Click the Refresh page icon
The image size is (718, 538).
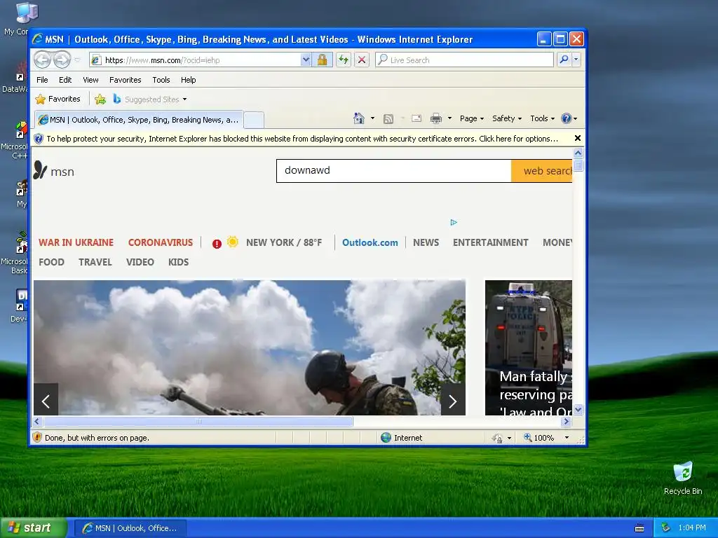(x=344, y=60)
